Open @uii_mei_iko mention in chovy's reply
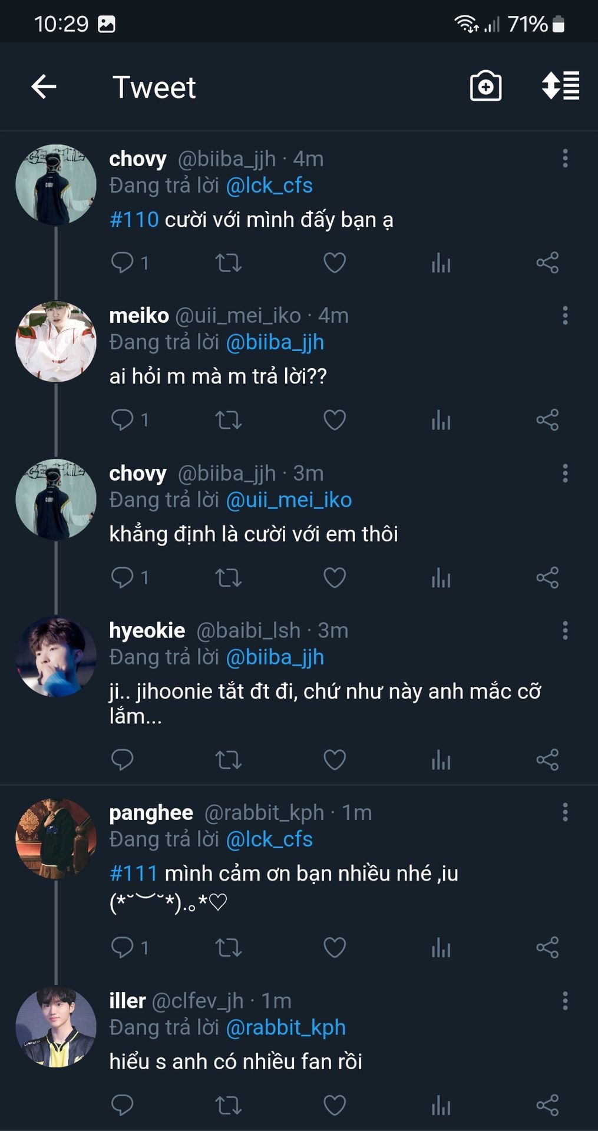Image resolution: width=598 pixels, height=1131 pixels. pyautogui.click(x=289, y=500)
